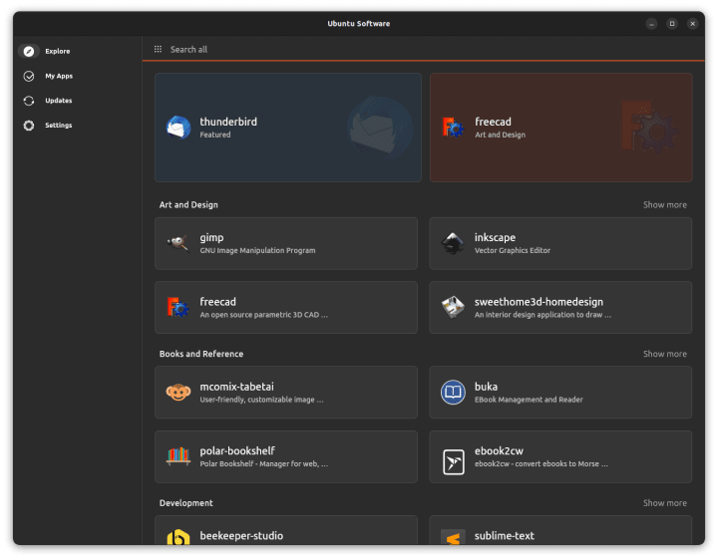Select the Explore tab label
Screen dimensions: 718x559
coord(58,51)
